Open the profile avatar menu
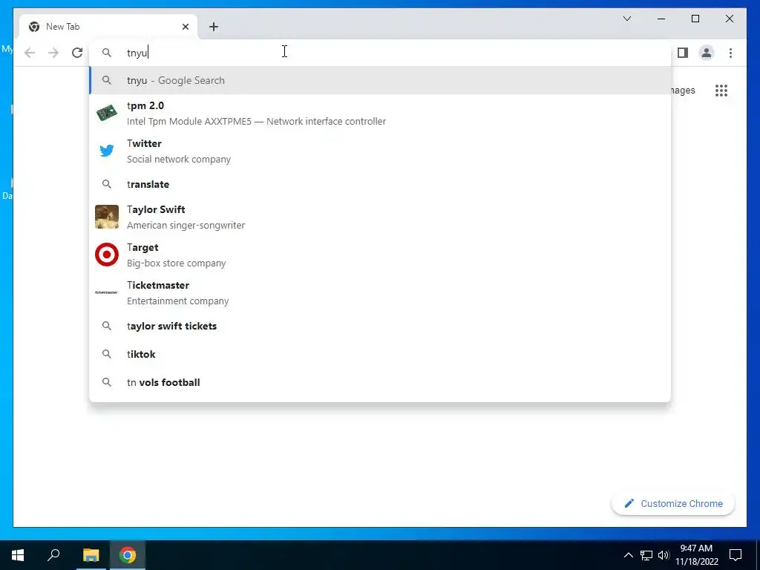This screenshot has height=570, width=760. point(707,53)
